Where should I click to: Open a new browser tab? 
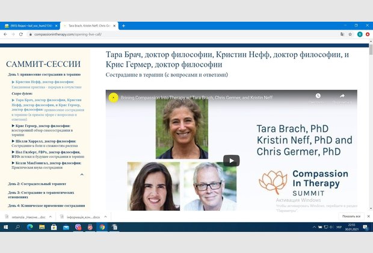click(x=123, y=26)
